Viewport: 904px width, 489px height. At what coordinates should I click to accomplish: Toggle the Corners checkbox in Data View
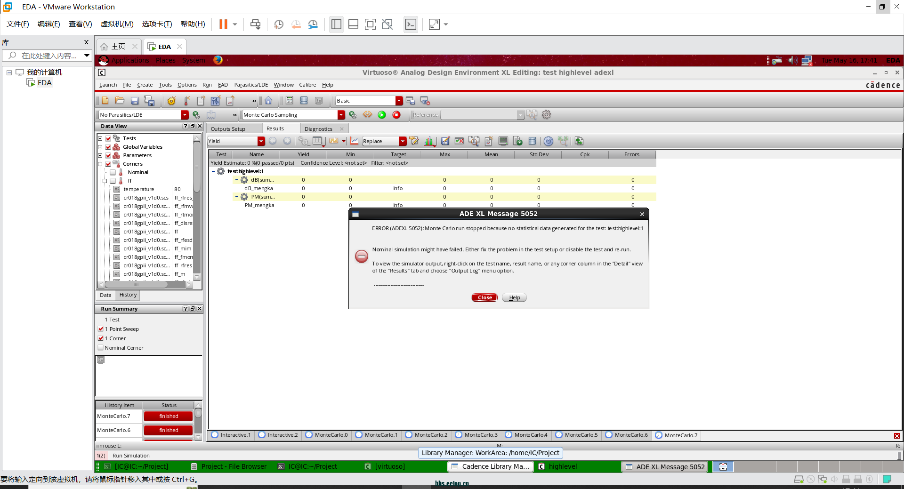pyautogui.click(x=108, y=164)
